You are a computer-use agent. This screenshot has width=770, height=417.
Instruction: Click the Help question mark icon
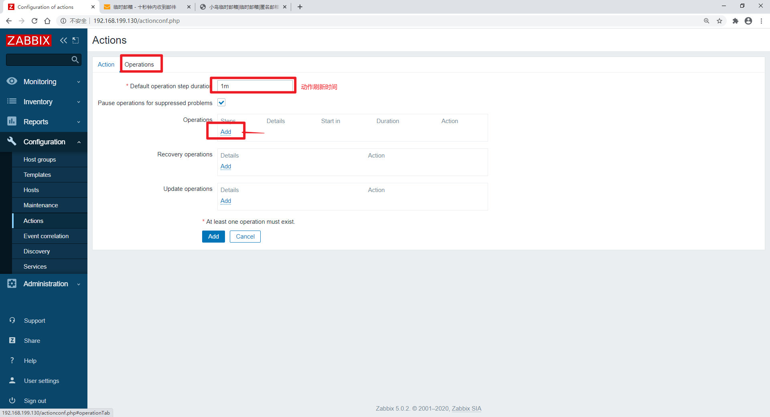(12, 360)
